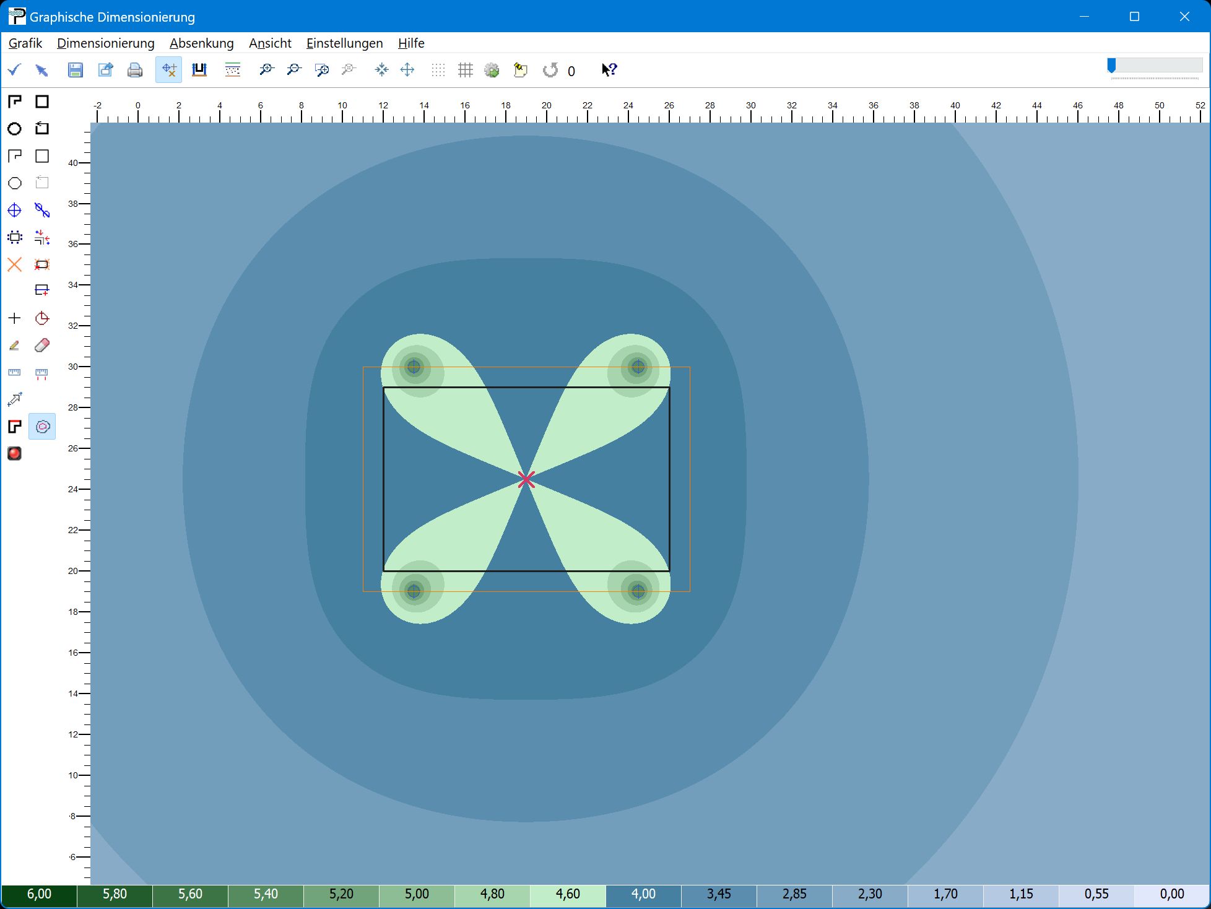Click the printer icon in toolbar
Screen dimensions: 1211x909
point(134,70)
